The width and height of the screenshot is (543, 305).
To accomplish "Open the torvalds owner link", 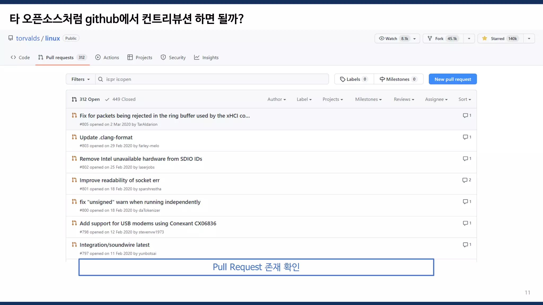I will [x=28, y=38].
